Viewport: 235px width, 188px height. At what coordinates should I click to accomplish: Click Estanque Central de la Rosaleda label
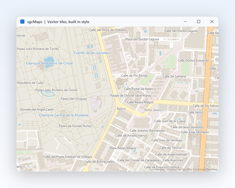point(64,115)
